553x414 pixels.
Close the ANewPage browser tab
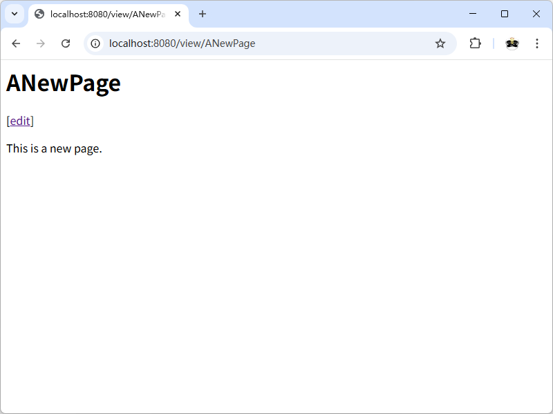(178, 14)
